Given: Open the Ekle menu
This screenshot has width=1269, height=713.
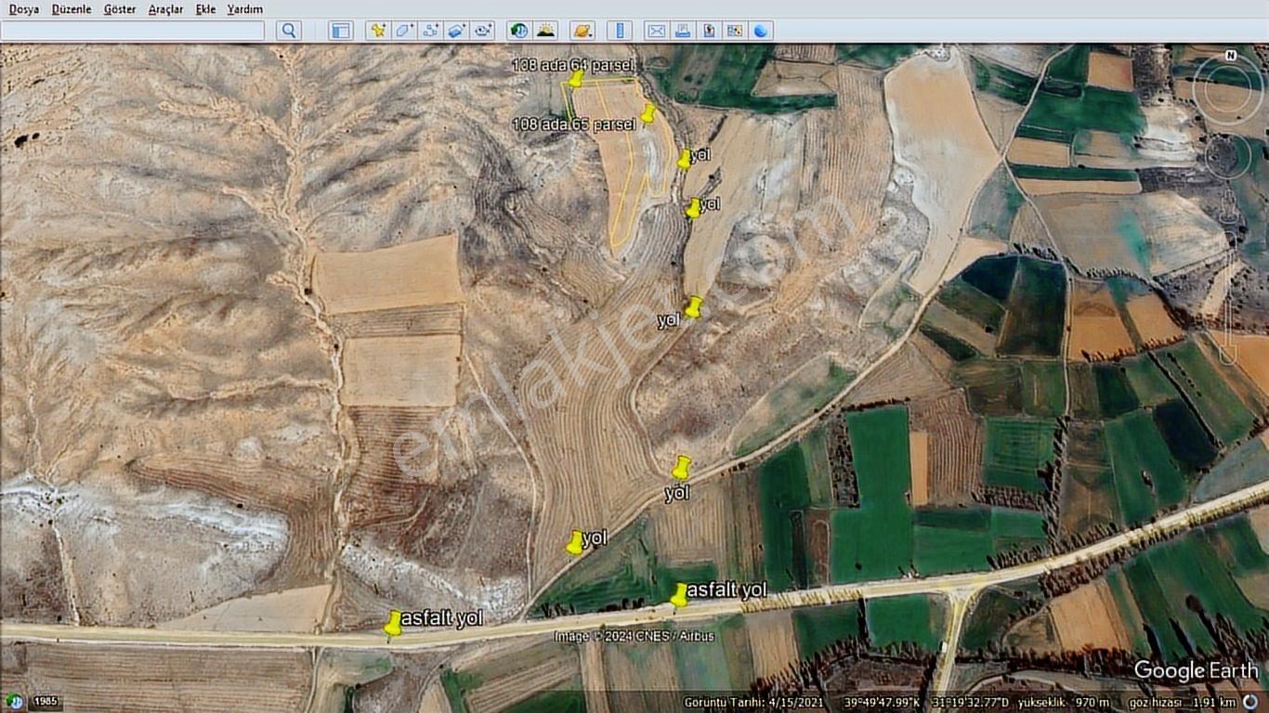Looking at the screenshot, I should pyautogui.click(x=206, y=9).
